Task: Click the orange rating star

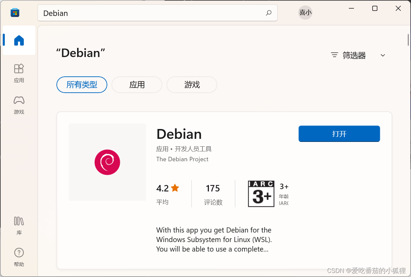Action: [175, 188]
